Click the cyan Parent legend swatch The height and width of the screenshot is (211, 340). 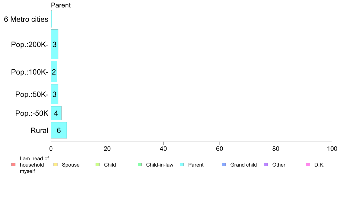(182, 165)
